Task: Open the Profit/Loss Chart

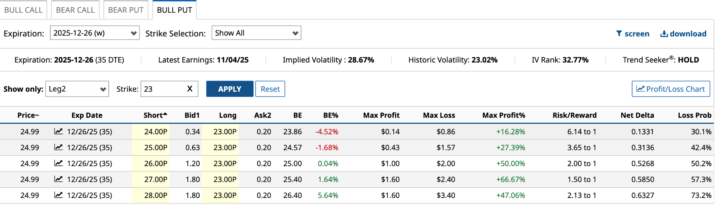Action: (x=671, y=89)
